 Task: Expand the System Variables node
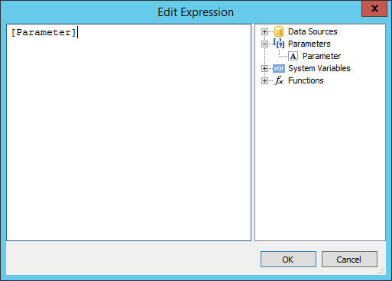point(264,68)
